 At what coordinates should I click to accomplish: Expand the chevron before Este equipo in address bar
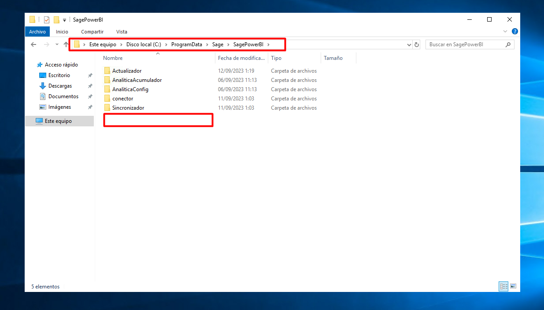[84, 44]
